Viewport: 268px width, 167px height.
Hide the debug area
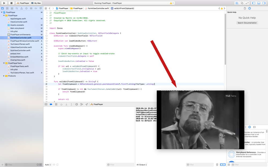[x=46, y=104]
